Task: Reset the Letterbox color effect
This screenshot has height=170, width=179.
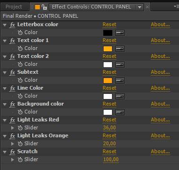Action: pyautogui.click(x=110, y=25)
